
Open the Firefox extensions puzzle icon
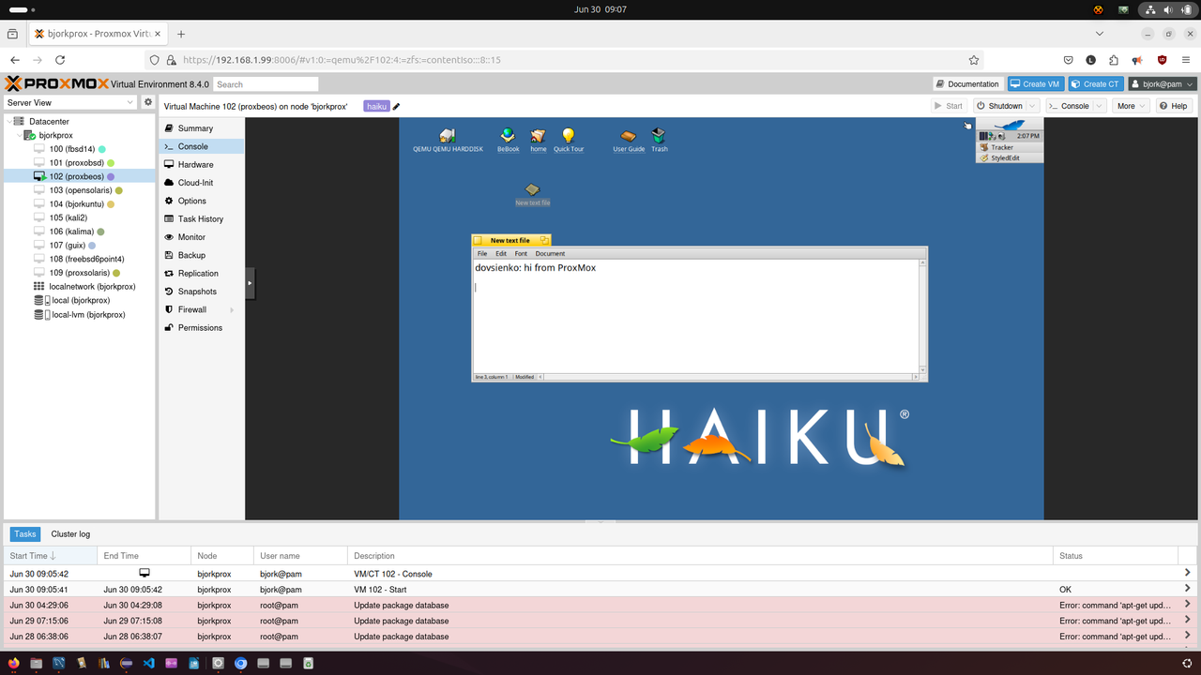(x=1114, y=60)
